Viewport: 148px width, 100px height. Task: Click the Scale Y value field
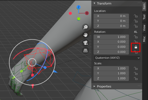click(x=111, y=73)
